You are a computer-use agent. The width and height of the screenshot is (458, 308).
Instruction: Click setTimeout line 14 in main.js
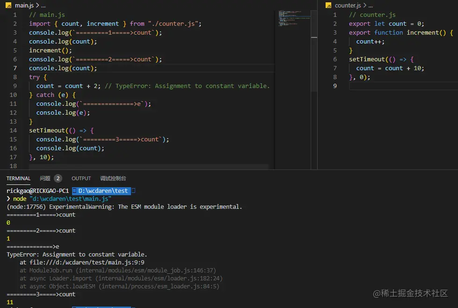point(61,131)
